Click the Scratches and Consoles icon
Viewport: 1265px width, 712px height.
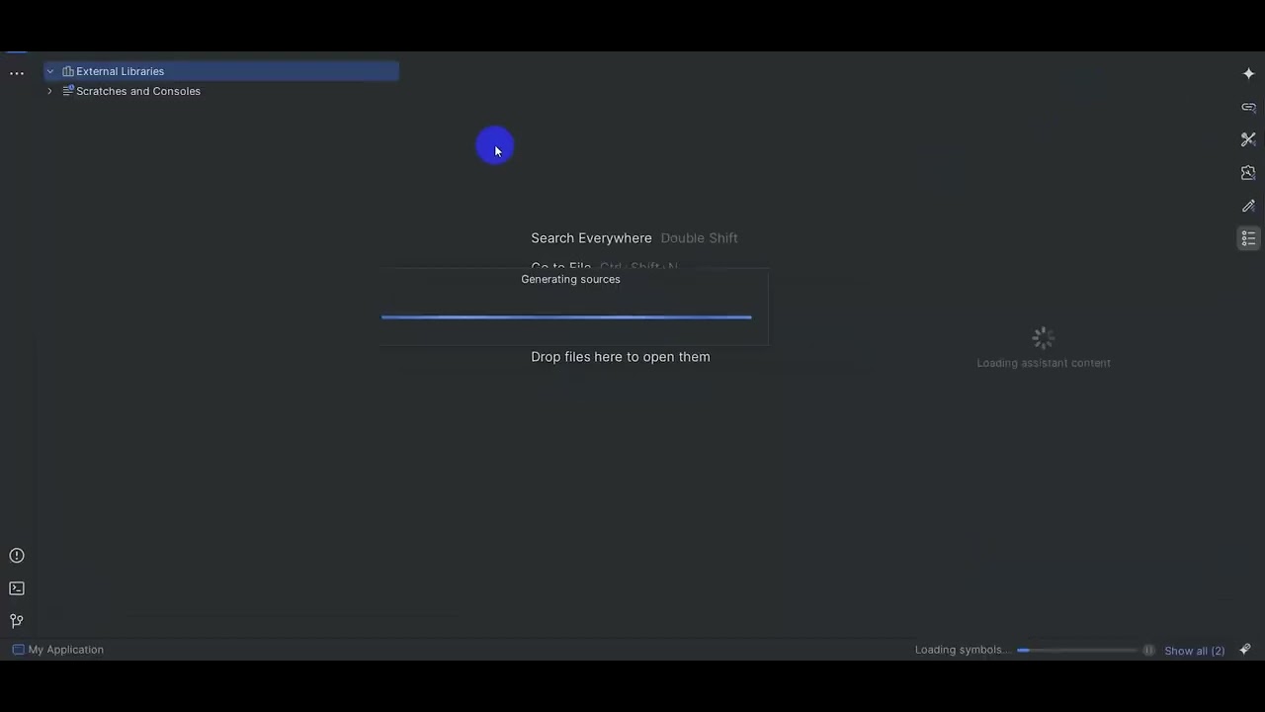(68, 91)
